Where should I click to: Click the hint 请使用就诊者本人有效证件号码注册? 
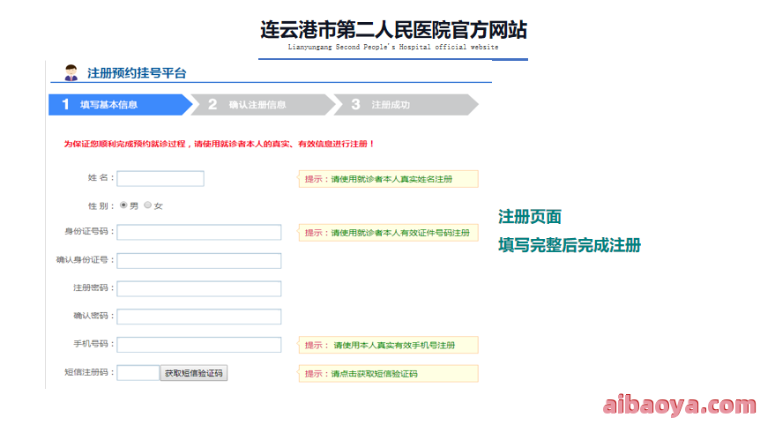[x=388, y=233]
